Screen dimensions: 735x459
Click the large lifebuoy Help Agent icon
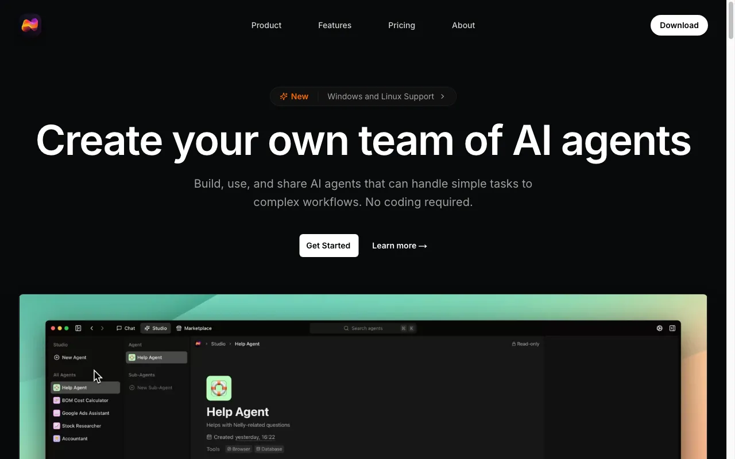[x=219, y=388]
